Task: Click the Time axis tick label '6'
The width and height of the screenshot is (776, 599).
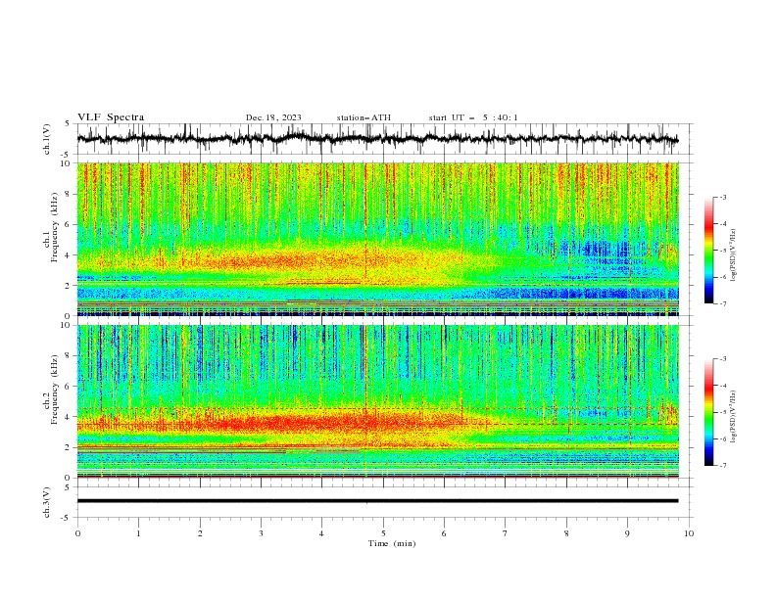Action: pyautogui.click(x=444, y=533)
